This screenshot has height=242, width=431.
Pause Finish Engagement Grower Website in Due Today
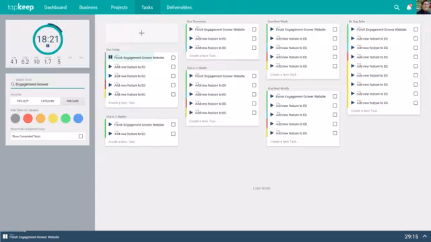tap(110, 57)
